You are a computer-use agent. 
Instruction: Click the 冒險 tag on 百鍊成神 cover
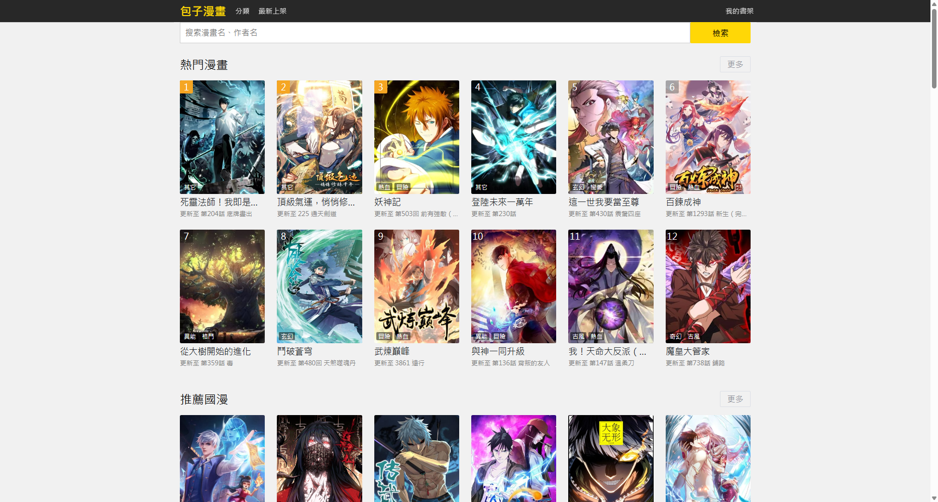[x=676, y=187]
